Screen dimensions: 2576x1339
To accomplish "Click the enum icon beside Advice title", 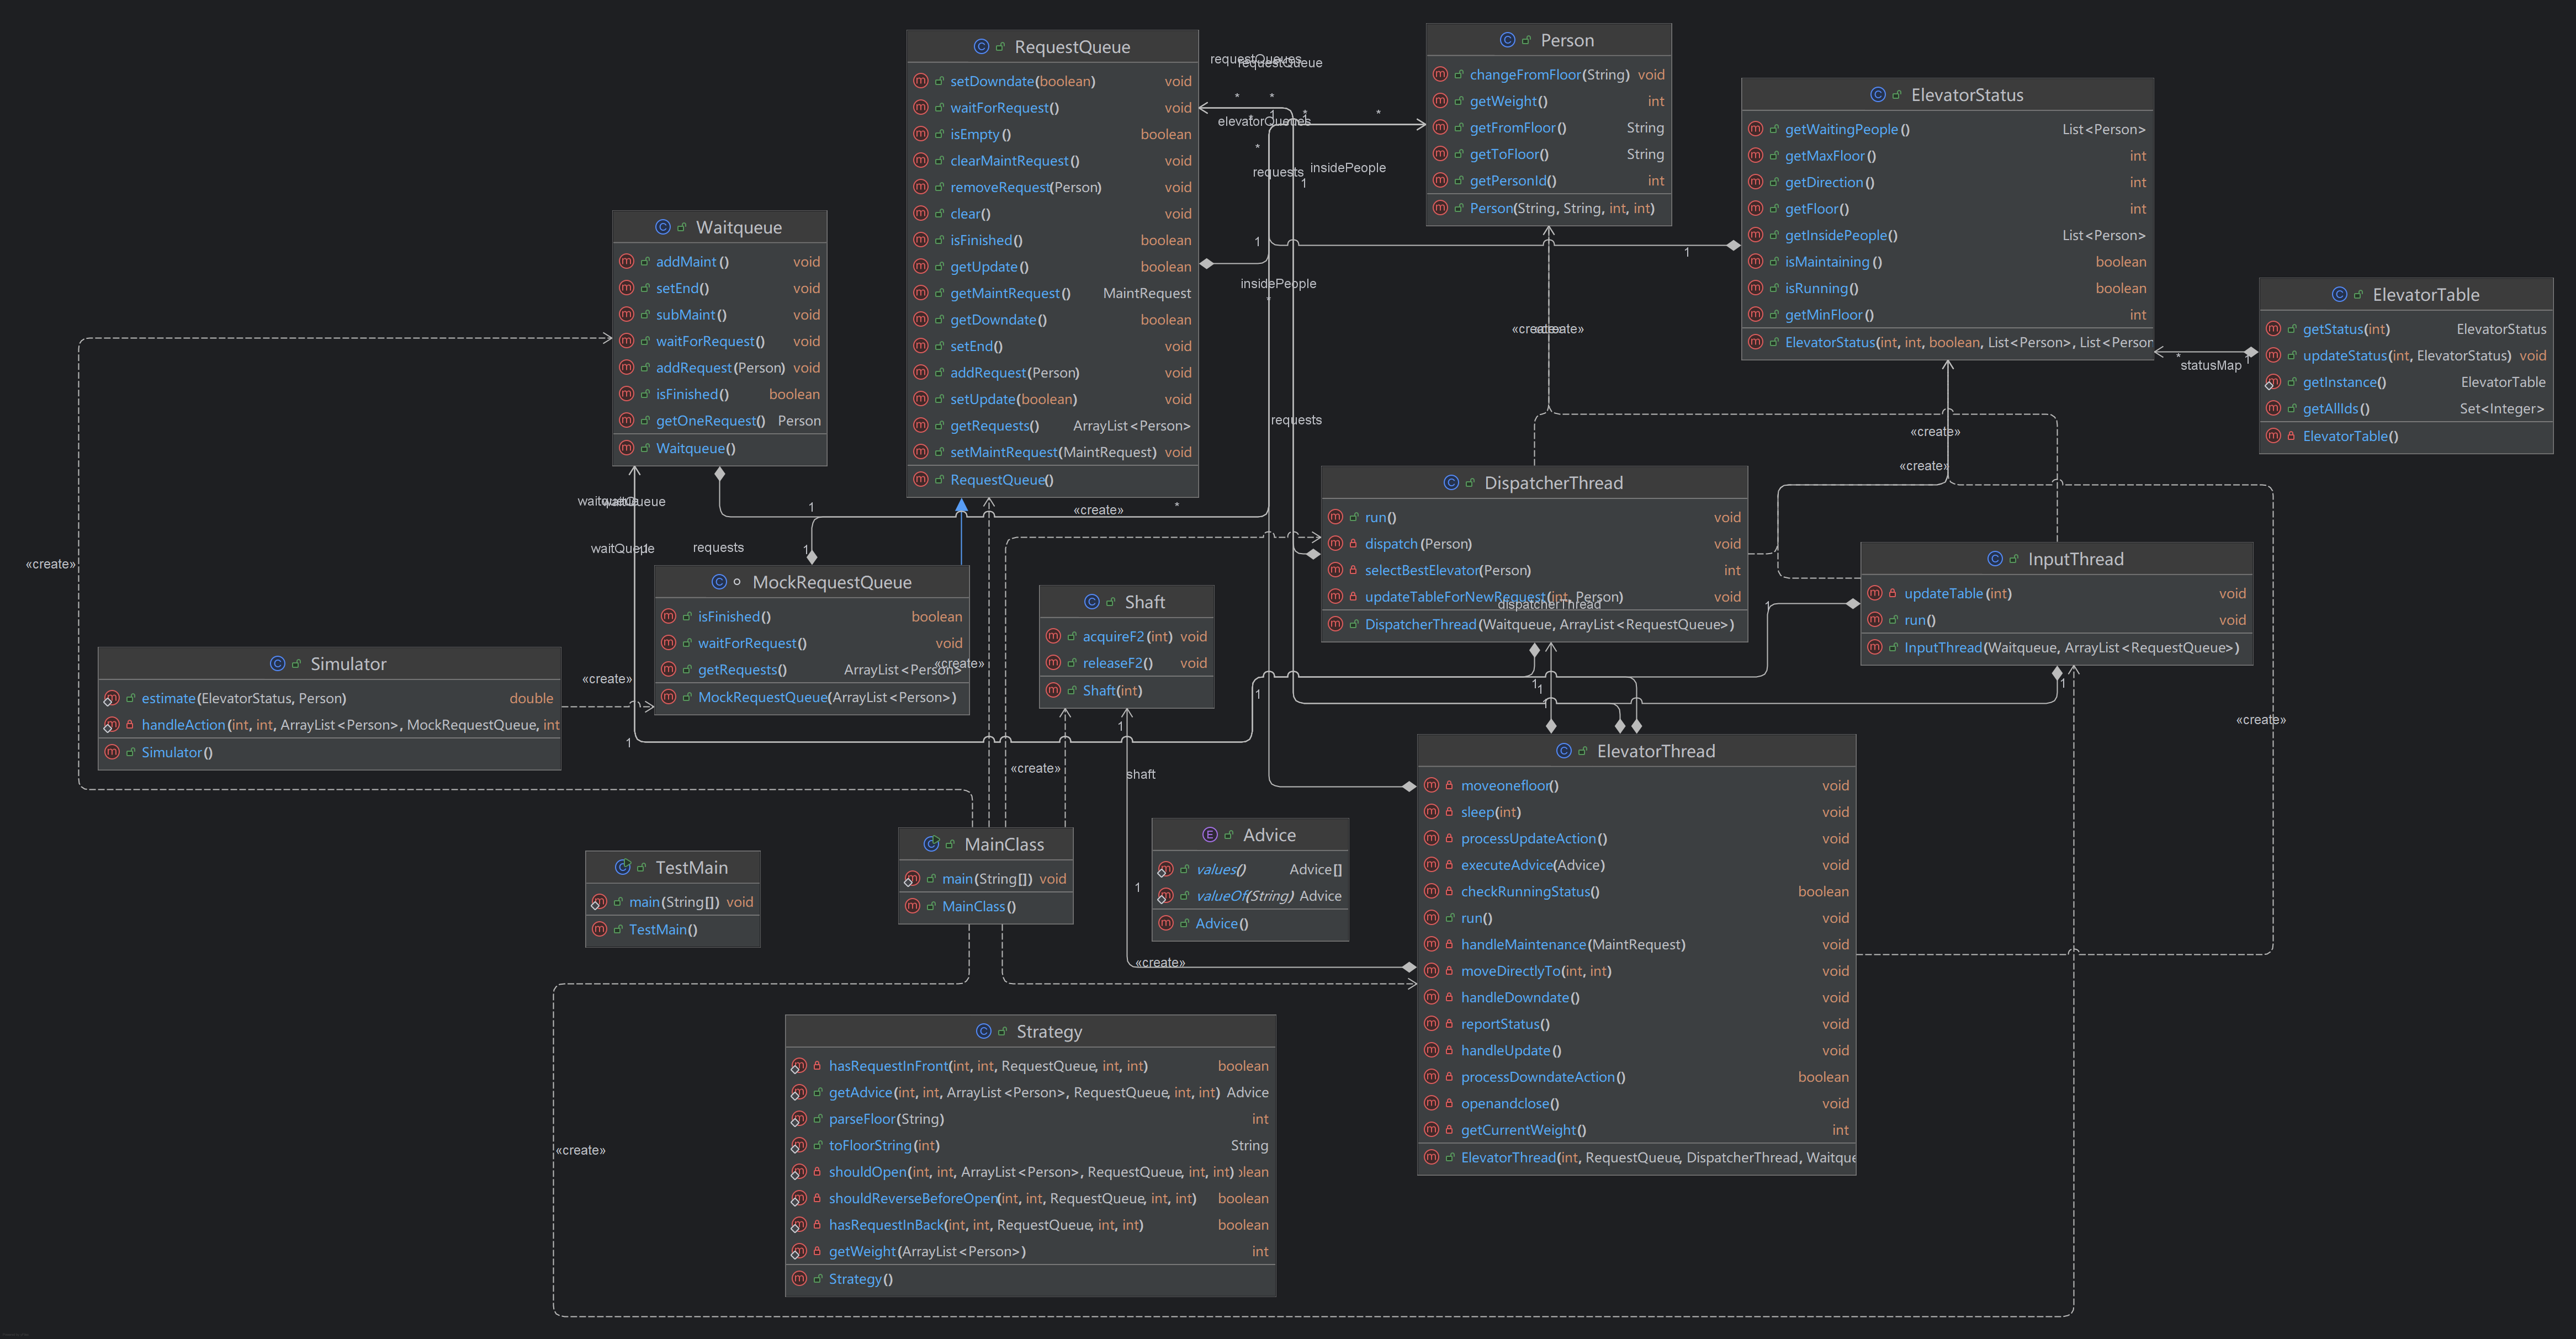I will point(1210,835).
